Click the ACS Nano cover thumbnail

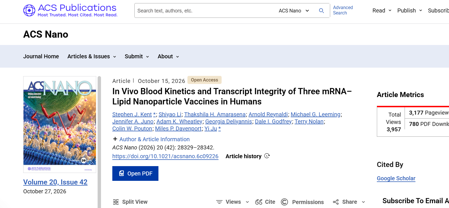pyautogui.click(x=60, y=125)
